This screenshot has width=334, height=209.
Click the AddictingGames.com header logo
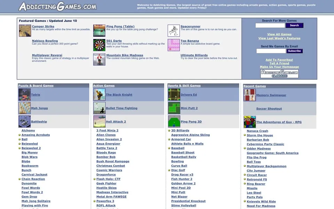coord(57,6)
